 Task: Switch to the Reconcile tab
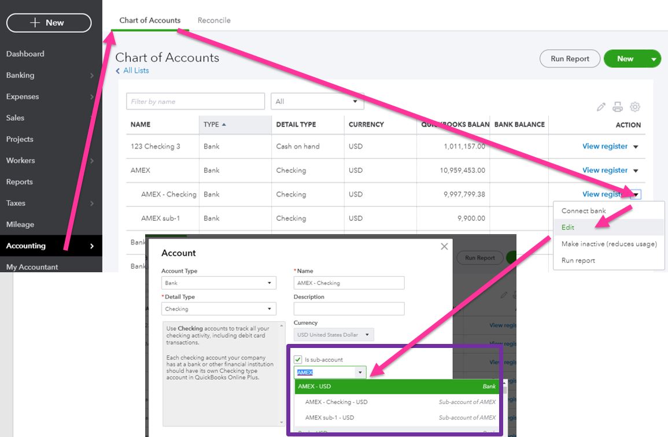coord(214,20)
